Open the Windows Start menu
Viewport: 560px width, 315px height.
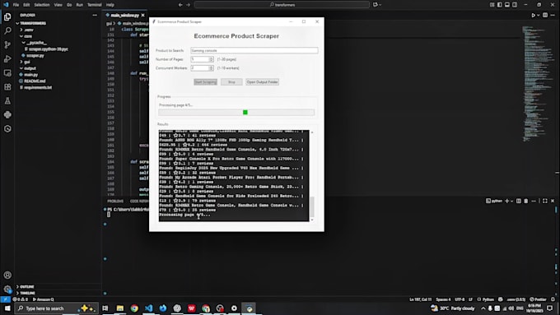pos(7,308)
